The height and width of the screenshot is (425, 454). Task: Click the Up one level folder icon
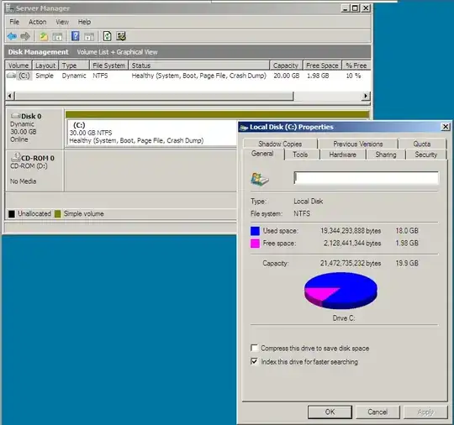[44, 36]
